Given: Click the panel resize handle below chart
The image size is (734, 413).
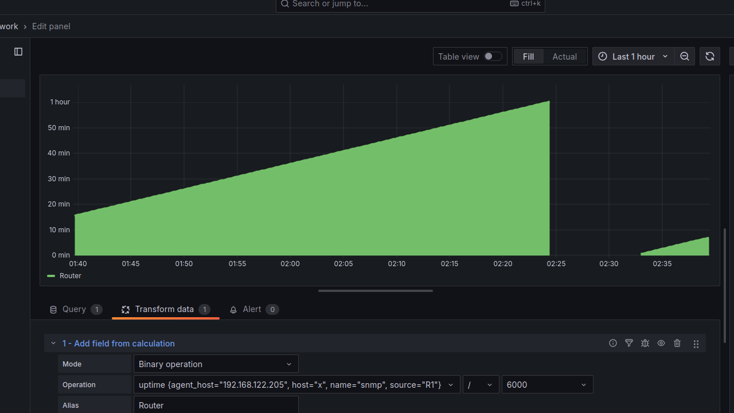Looking at the screenshot, I should [x=376, y=291].
